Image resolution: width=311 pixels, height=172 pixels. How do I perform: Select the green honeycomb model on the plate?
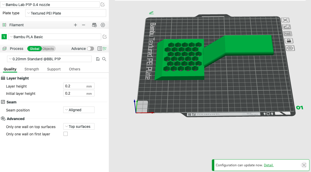point(180,59)
